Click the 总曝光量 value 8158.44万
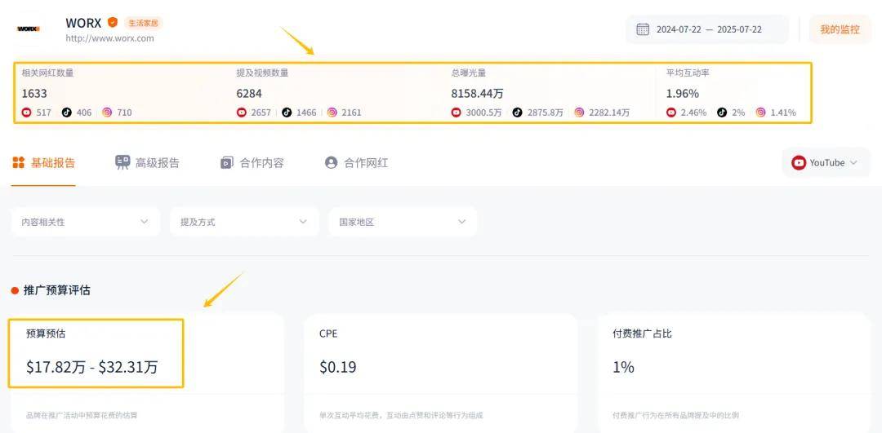The height and width of the screenshot is (433, 882). pyautogui.click(x=477, y=93)
